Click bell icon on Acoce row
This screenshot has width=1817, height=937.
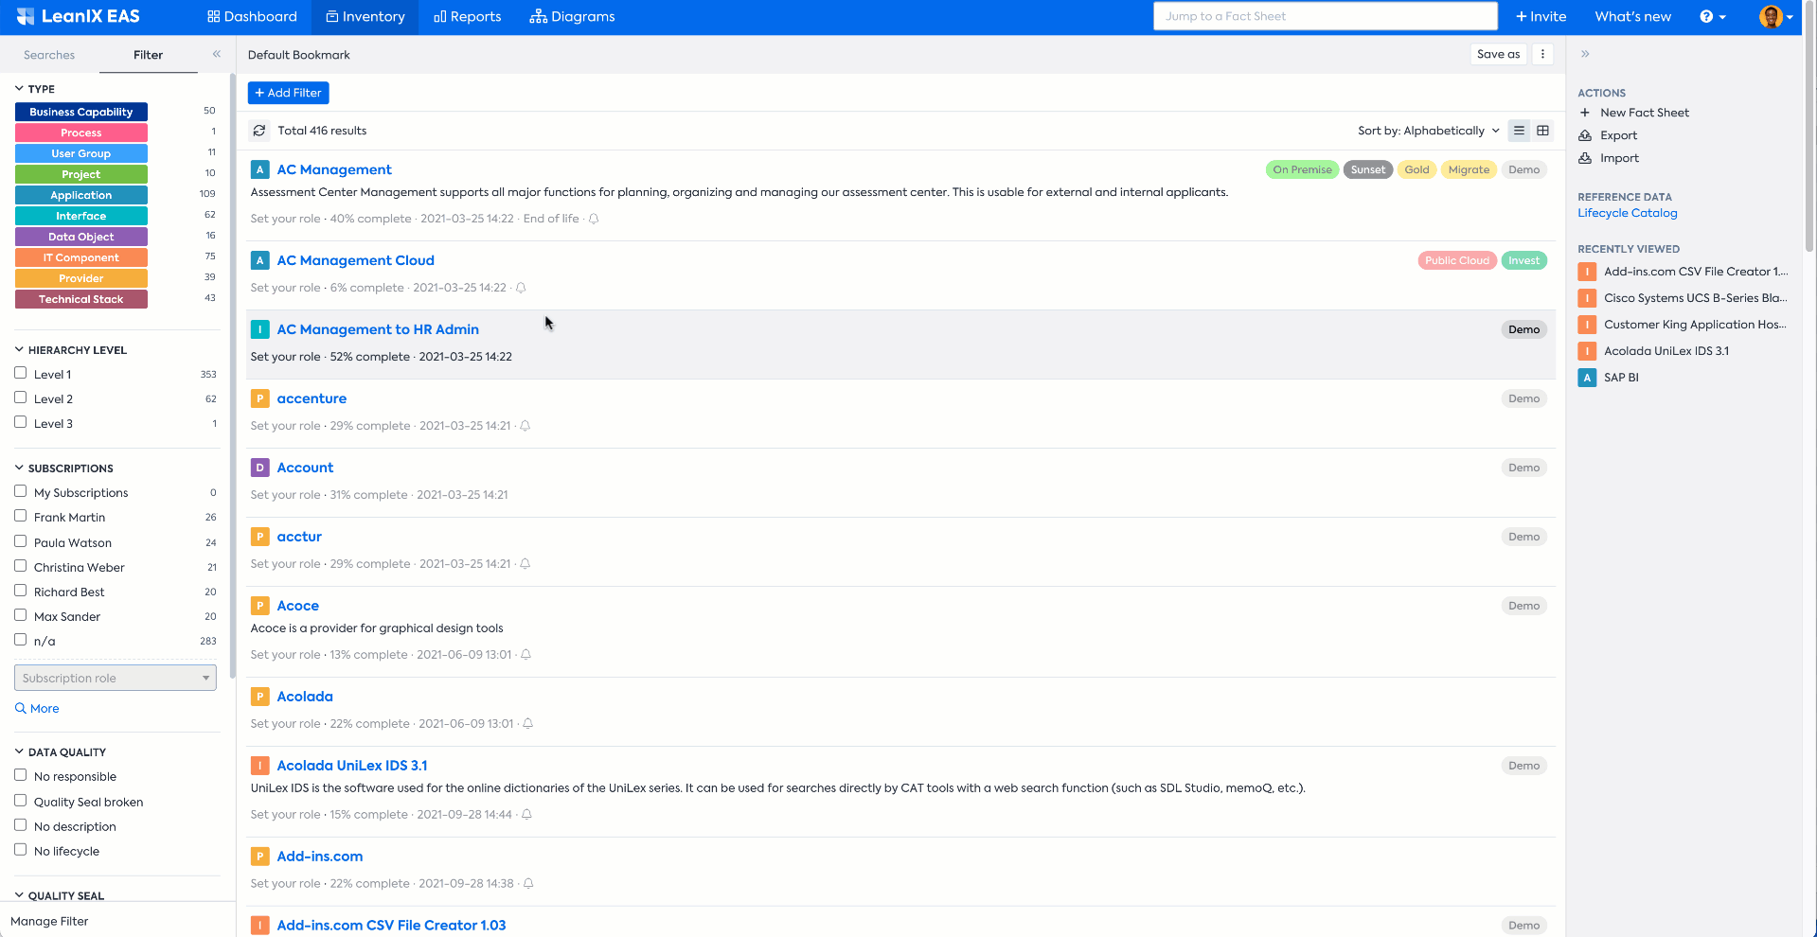coord(526,655)
